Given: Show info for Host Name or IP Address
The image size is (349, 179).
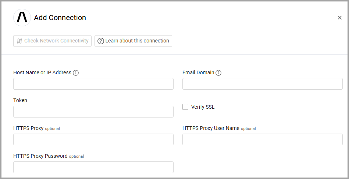Looking at the screenshot, I should [x=76, y=73].
